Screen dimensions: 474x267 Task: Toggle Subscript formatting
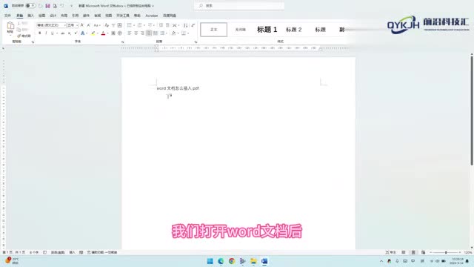pyautogui.click(x=69, y=33)
